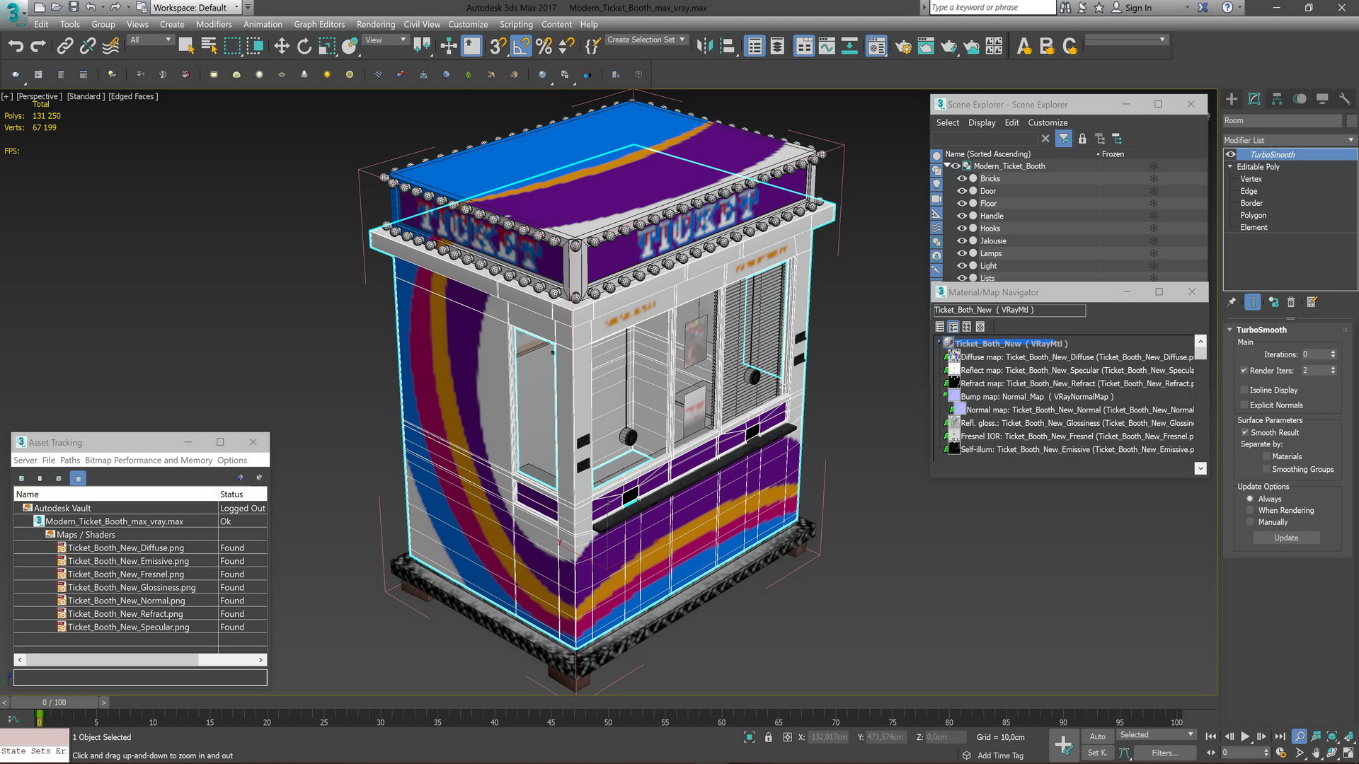Screen dimensions: 1359x764
Task: Open the Utilities wrench panel tab
Action: click(1345, 99)
